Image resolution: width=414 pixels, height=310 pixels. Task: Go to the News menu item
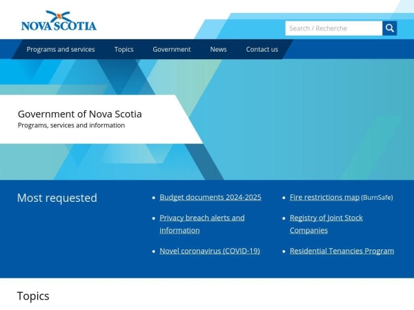coord(218,50)
